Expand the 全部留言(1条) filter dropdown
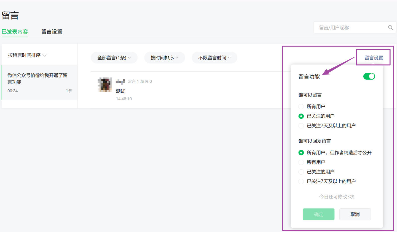This screenshot has height=232, width=397. click(114, 58)
